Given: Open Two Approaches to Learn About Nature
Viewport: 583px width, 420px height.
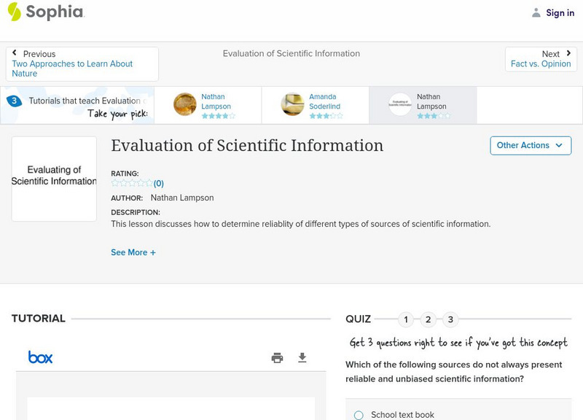Looking at the screenshot, I should coord(72,69).
